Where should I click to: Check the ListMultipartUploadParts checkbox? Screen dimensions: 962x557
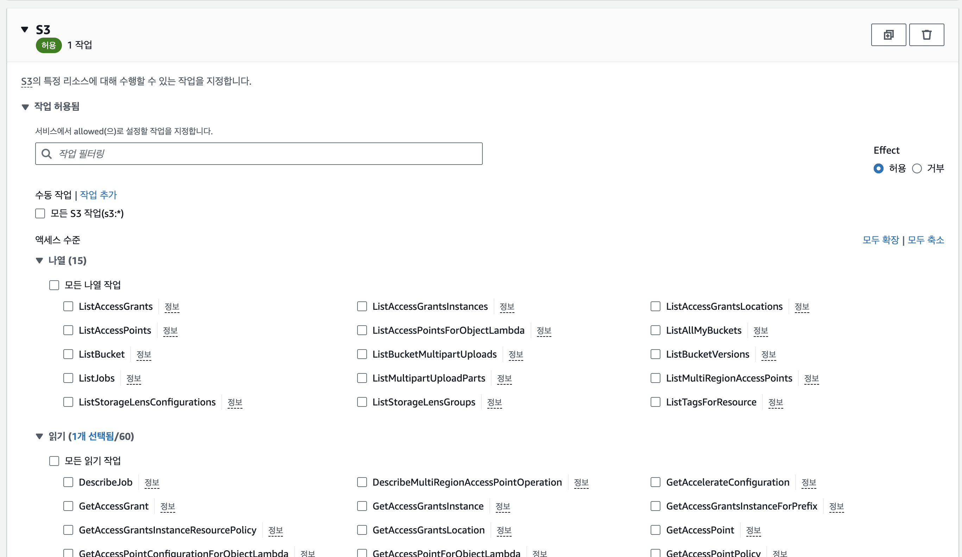[x=362, y=378]
